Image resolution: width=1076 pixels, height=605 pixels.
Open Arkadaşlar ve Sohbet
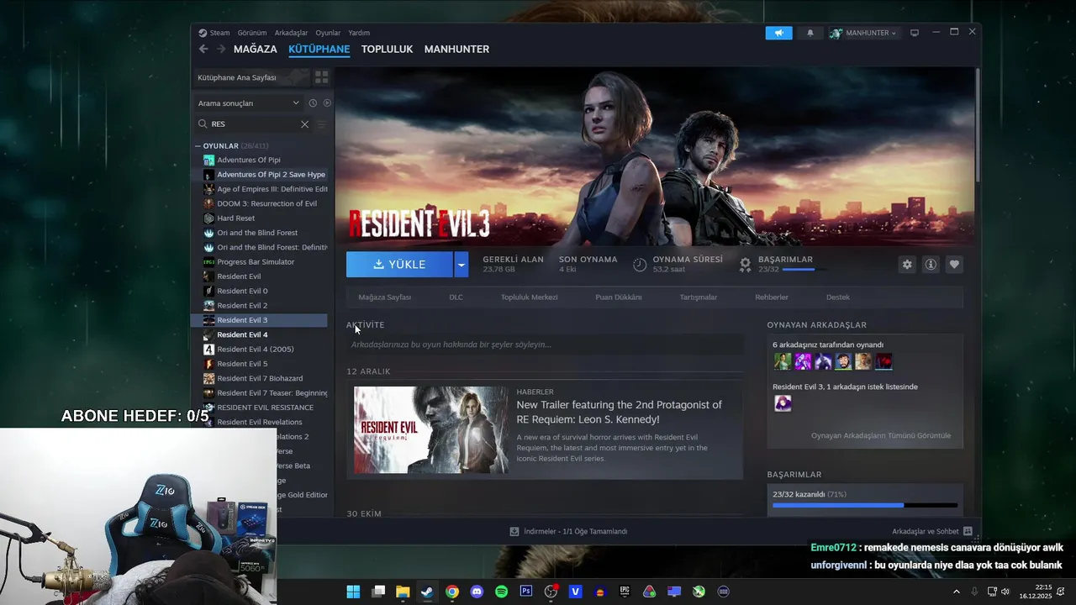point(932,531)
